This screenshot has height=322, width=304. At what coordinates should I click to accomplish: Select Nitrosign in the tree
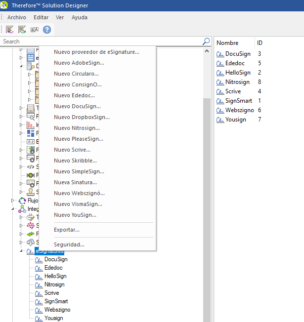click(54, 284)
